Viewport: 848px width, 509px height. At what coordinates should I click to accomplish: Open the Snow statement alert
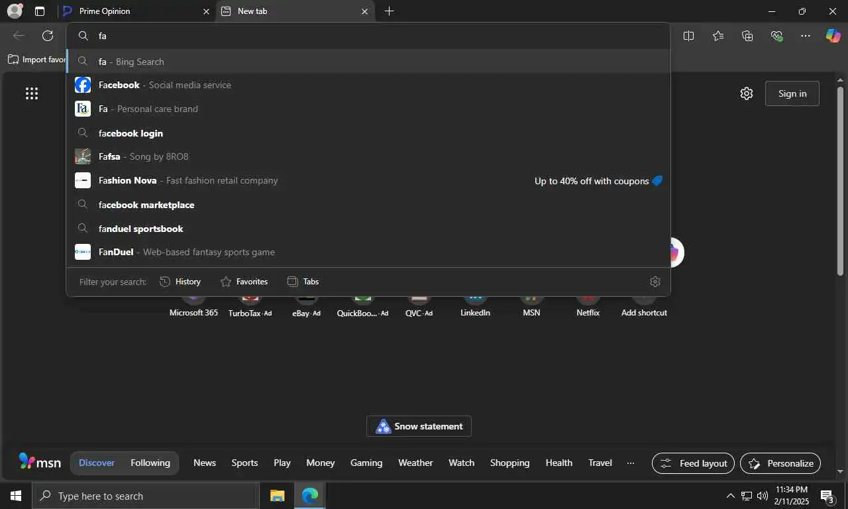click(419, 426)
